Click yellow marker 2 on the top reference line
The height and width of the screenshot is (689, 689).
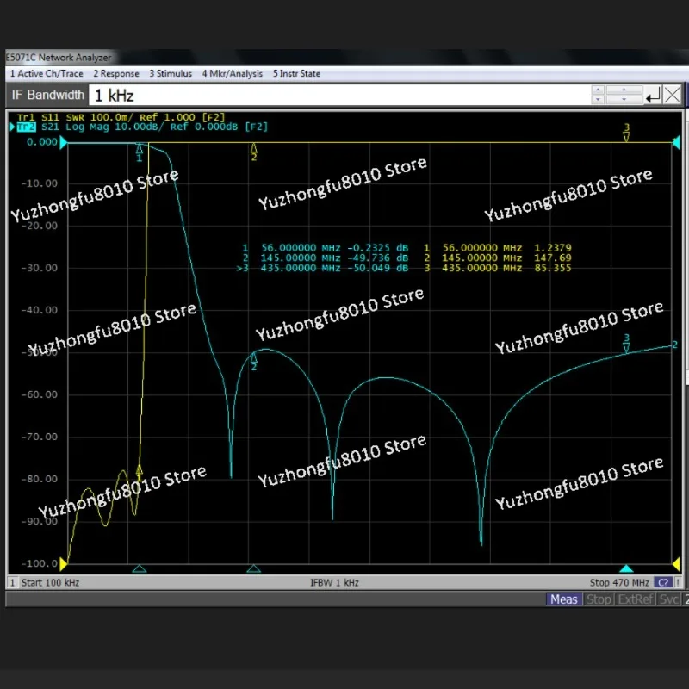(x=253, y=152)
